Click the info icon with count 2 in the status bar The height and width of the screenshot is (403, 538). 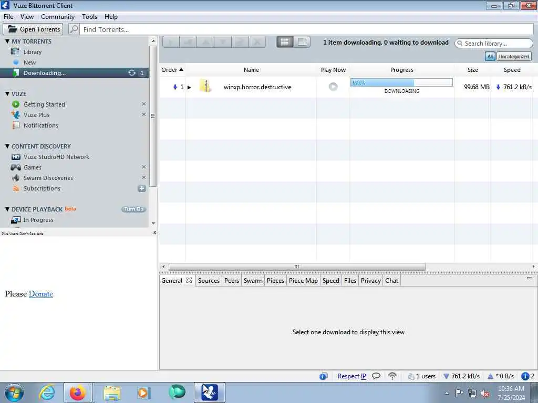pyautogui.click(x=525, y=376)
